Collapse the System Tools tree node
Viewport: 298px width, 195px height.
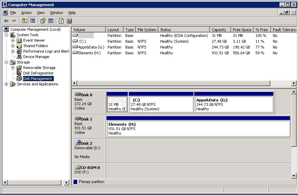click(x=6, y=35)
